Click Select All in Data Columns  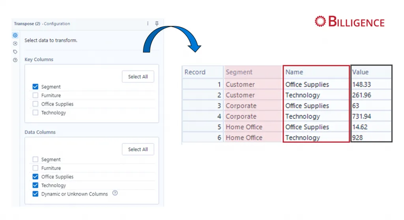138,149
